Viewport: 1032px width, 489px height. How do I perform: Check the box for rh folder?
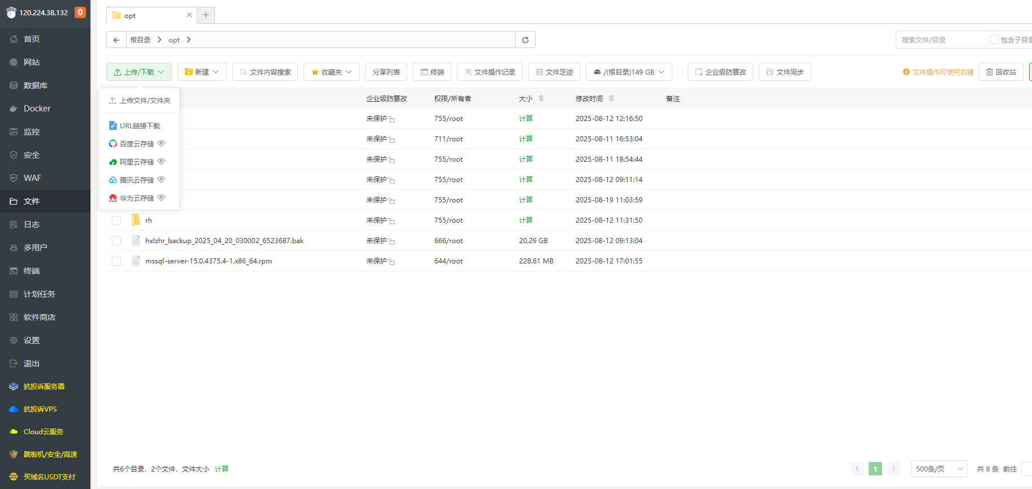(116, 220)
